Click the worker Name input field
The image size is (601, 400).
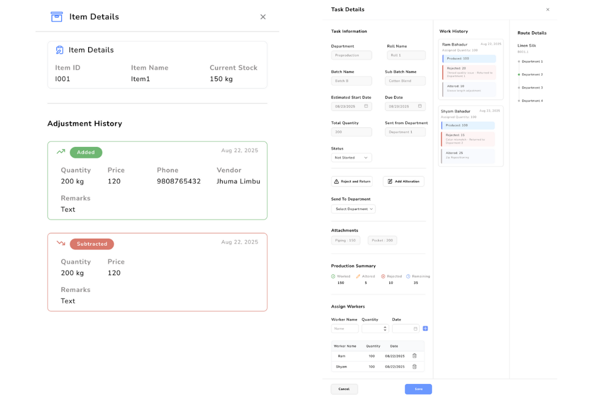click(345, 328)
